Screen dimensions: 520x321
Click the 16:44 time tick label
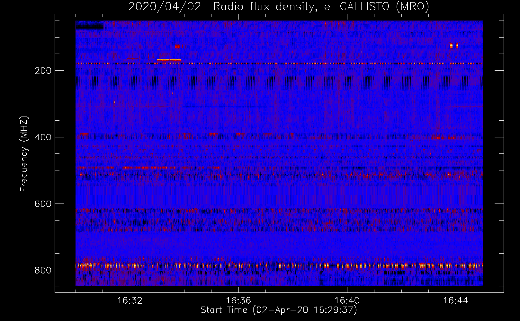(x=456, y=301)
